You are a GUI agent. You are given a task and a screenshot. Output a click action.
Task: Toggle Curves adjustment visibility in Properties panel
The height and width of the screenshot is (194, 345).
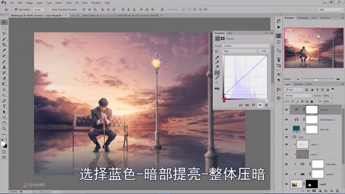tap(260, 105)
